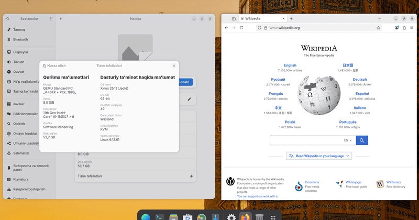Click the pencil edit icon in Haqida
This screenshot has height=220, width=419.
point(189,99)
